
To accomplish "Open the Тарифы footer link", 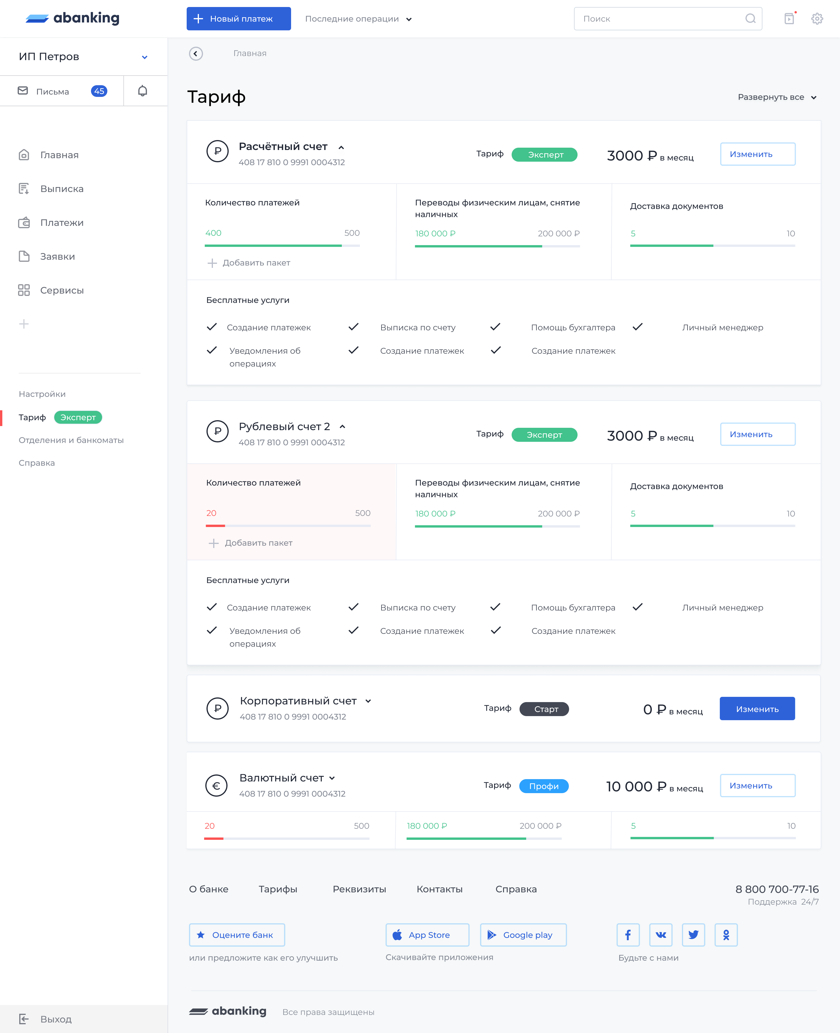I will pyautogui.click(x=278, y=889).
